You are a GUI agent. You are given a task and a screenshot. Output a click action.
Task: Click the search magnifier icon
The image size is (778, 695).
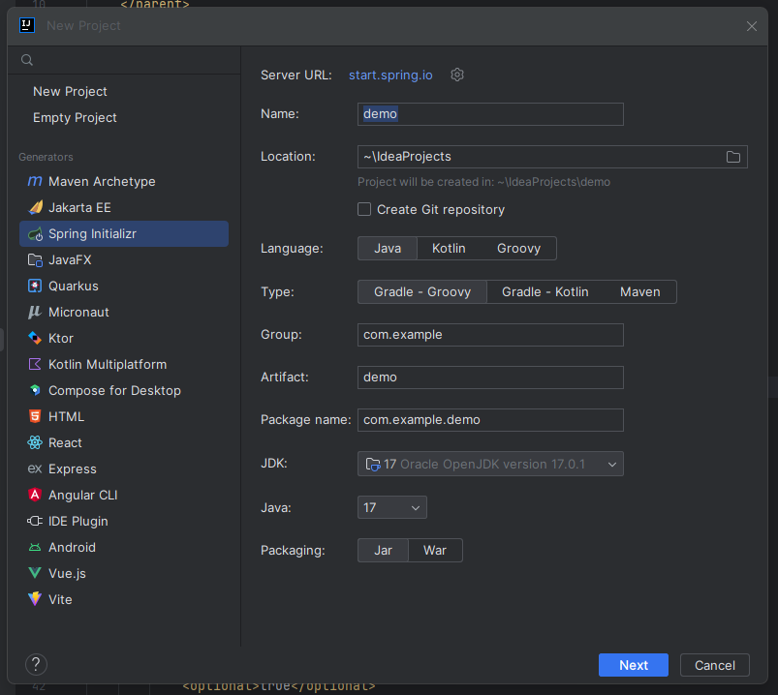point(27,60)
